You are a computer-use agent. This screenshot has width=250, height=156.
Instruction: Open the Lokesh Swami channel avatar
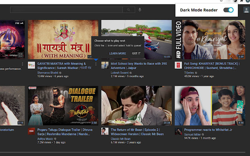pos(105,65)
